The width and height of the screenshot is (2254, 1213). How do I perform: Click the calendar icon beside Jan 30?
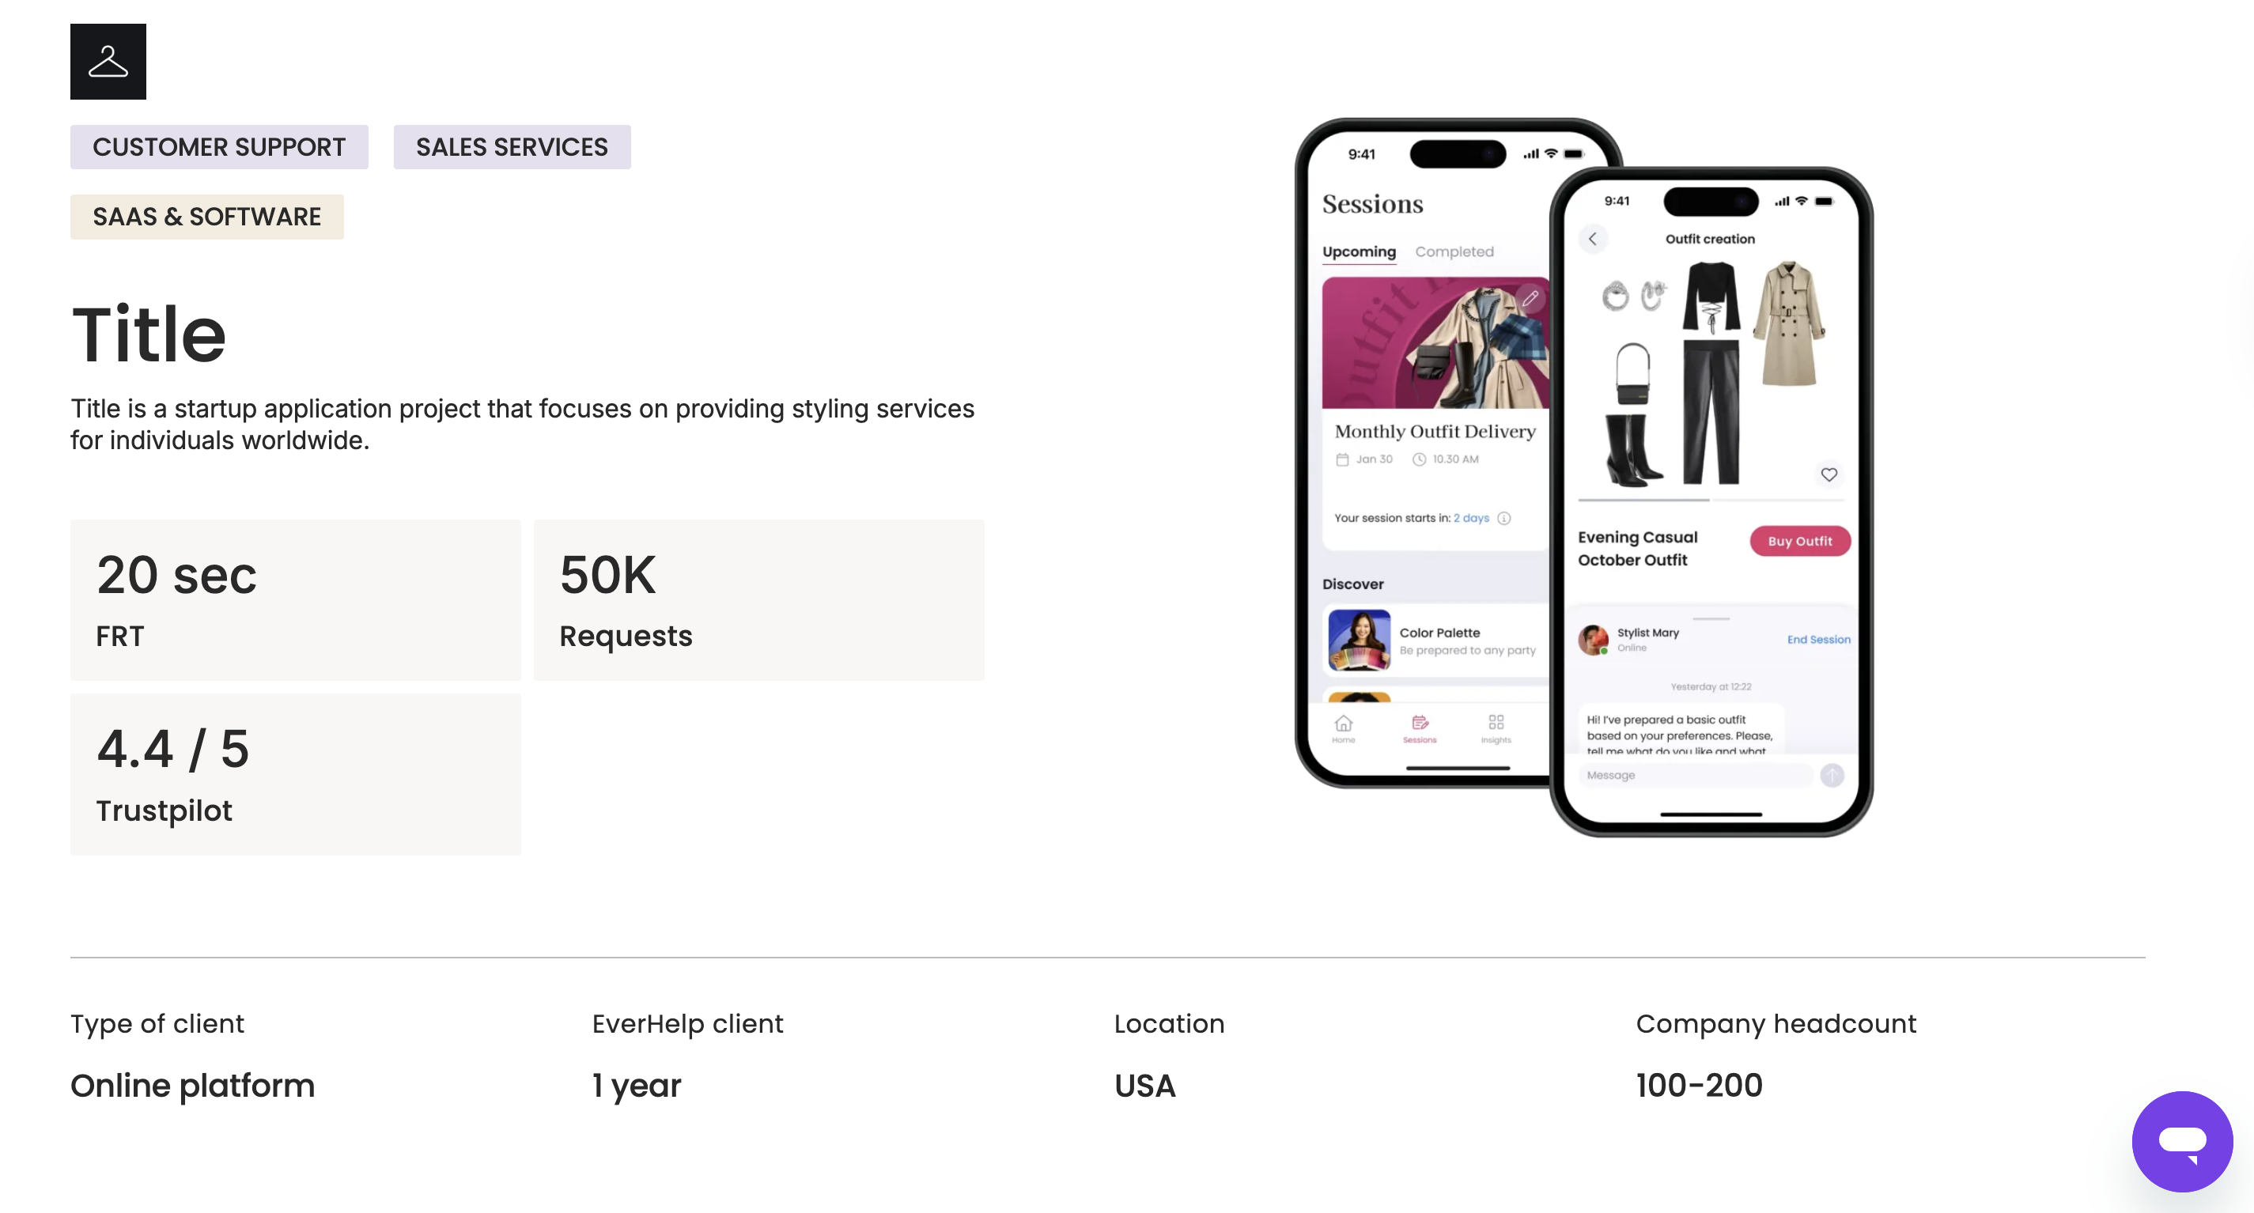tap(1344, 459)
